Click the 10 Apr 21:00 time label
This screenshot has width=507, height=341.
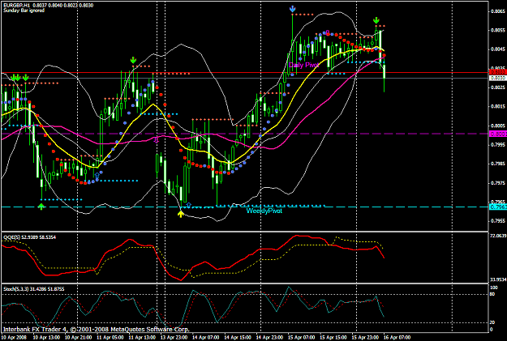79,338
